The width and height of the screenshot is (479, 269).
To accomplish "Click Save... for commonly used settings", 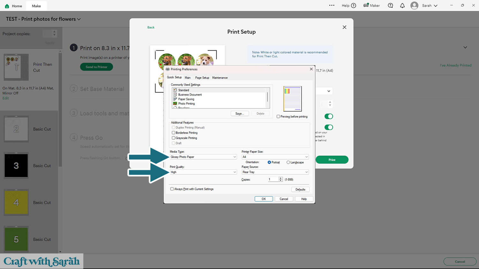I will click(x=240, y=113).
